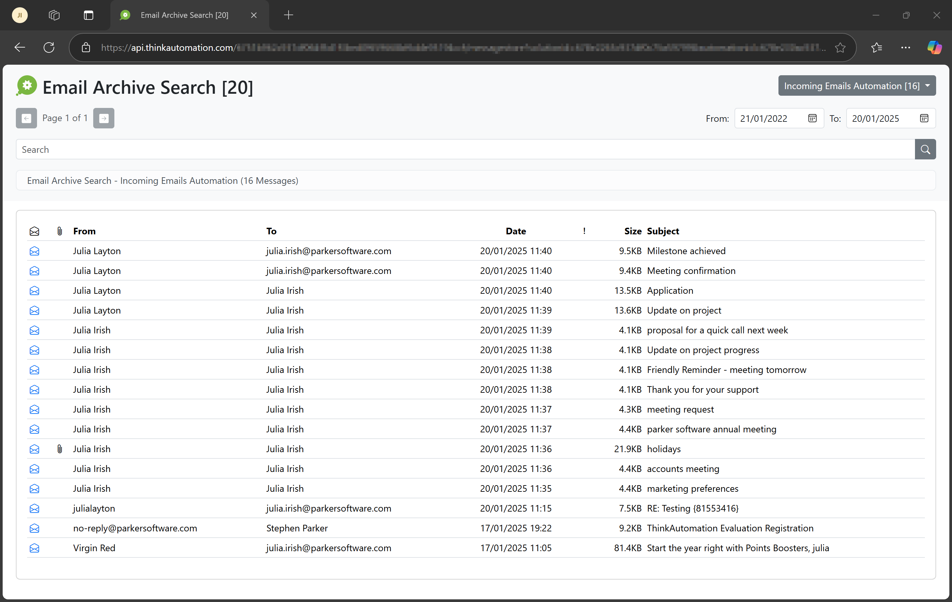Open the calendar picker for the To date
This screenshot has width=952, height=602.
click(924, 118)
